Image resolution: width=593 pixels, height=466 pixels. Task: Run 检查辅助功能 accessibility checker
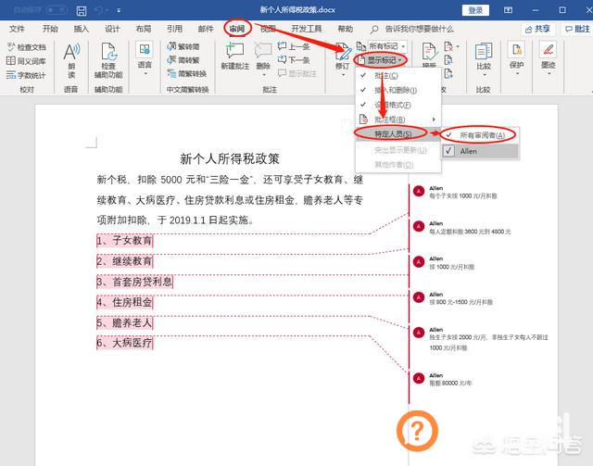pyautogui.click(x=108, y=60)
